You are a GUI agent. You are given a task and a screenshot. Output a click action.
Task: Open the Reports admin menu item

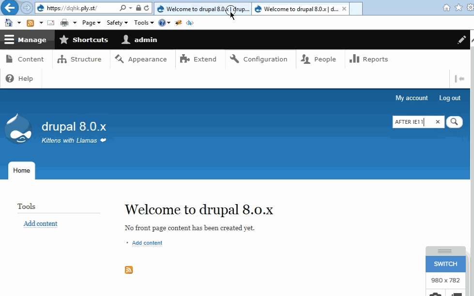tap(369, 59)
